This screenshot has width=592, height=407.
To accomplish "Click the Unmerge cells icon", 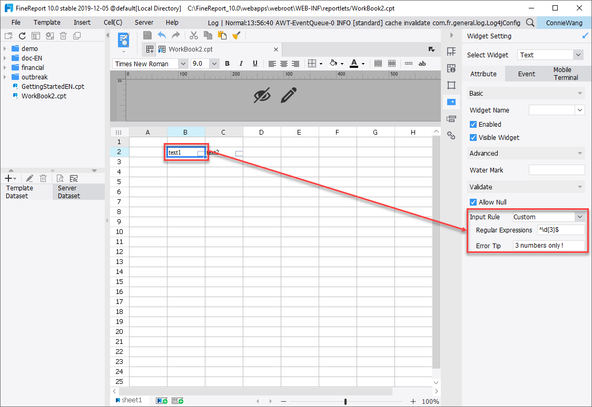I will coord(392,63).
